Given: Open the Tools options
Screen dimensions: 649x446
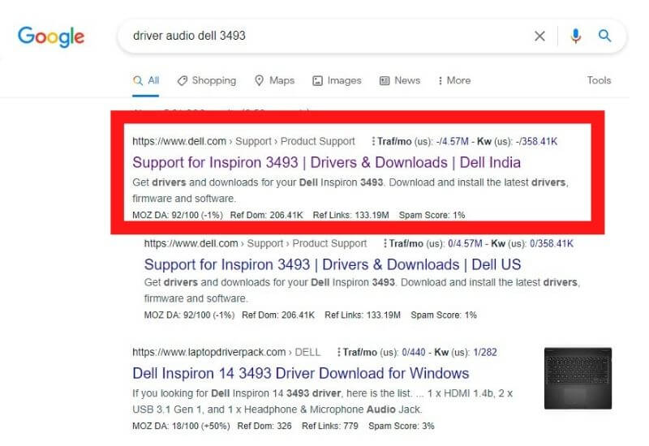Looking at the screenshot, I should click(x=599, y=80).
